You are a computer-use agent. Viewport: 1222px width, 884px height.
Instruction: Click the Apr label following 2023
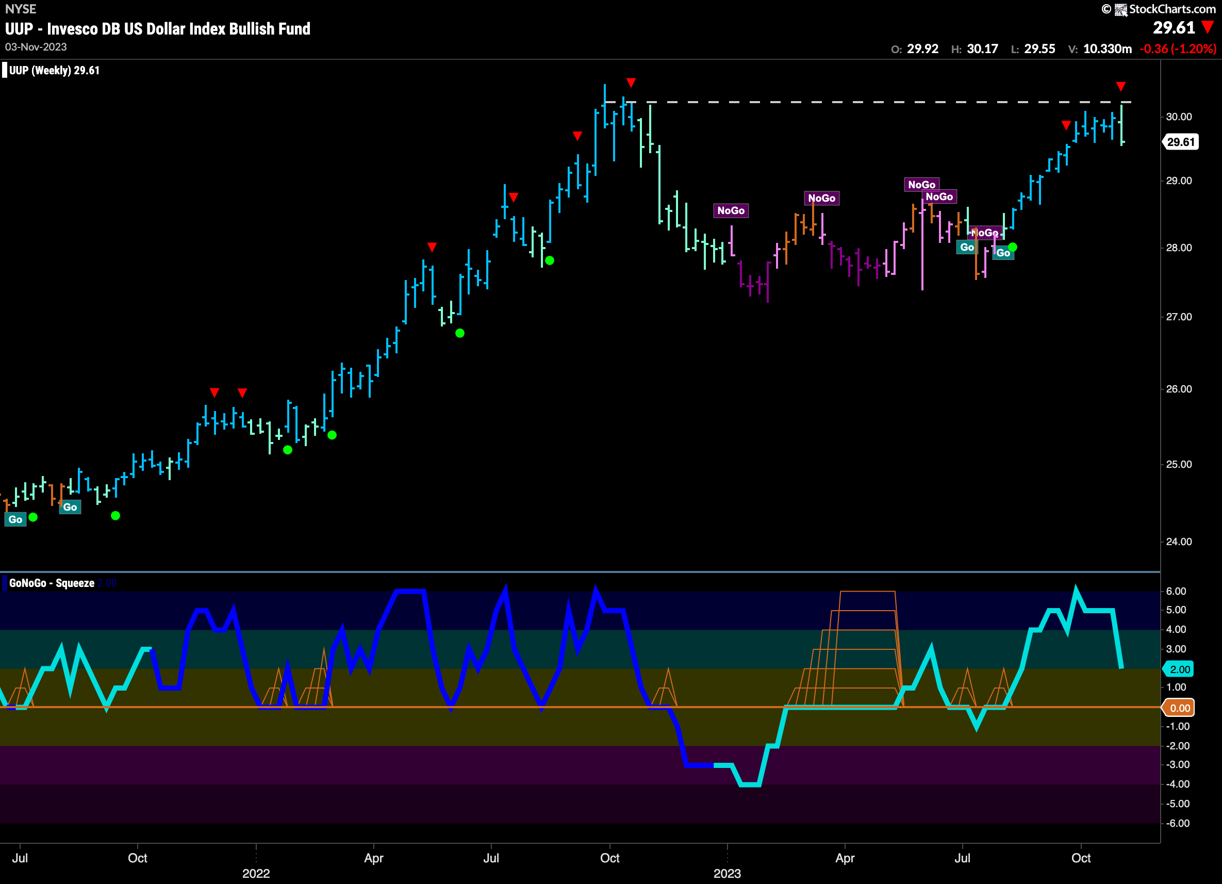pyautogui.click(x=845, y=858)
